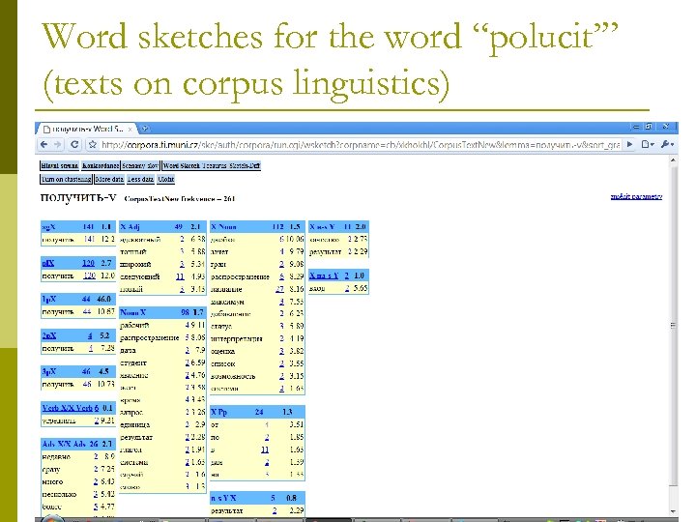Open the page menu icon in the browser toolbar

[x=647, y=144]
